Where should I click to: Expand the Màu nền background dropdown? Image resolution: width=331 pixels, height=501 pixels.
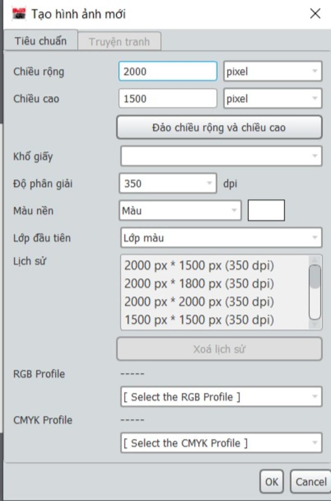click(180, 211)
